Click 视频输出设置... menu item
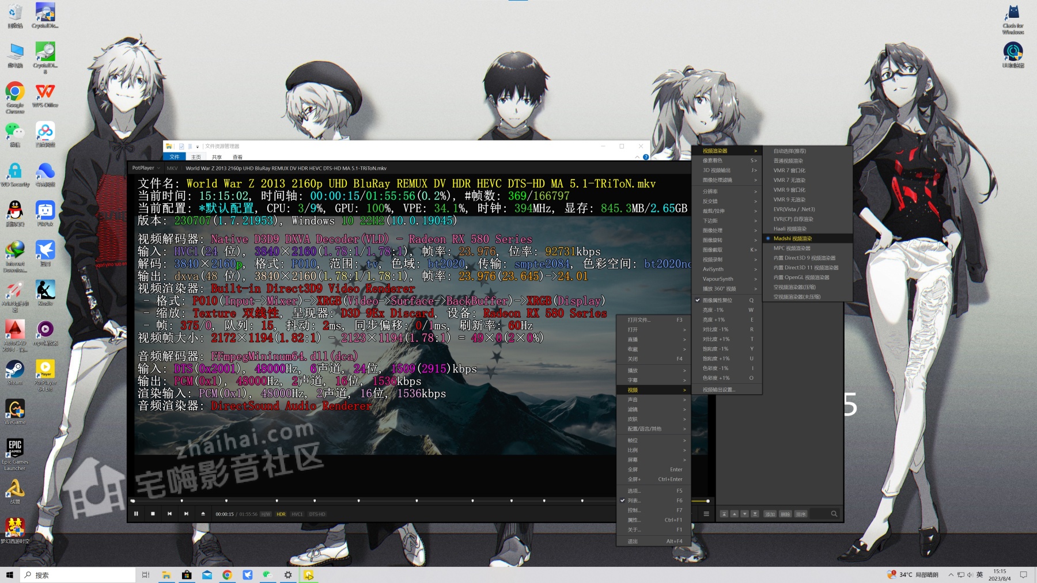This screenshot has height=583, width=1037. [727, 390]
